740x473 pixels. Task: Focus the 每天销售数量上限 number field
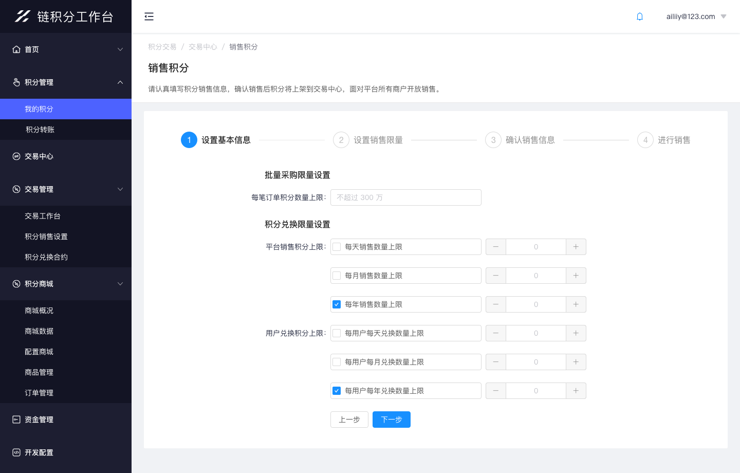[x=536, y=247]
